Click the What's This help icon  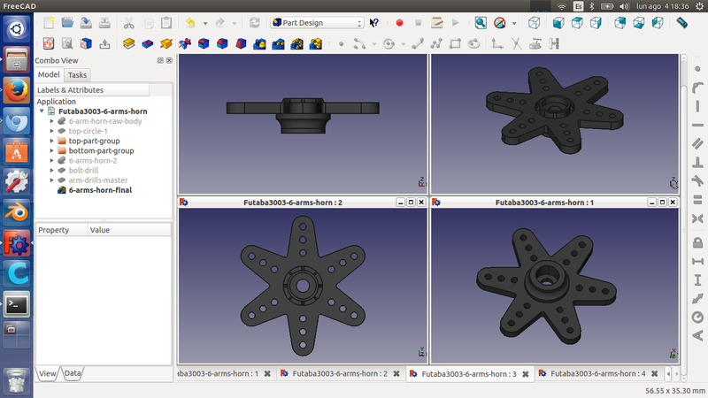pos(374,23)
